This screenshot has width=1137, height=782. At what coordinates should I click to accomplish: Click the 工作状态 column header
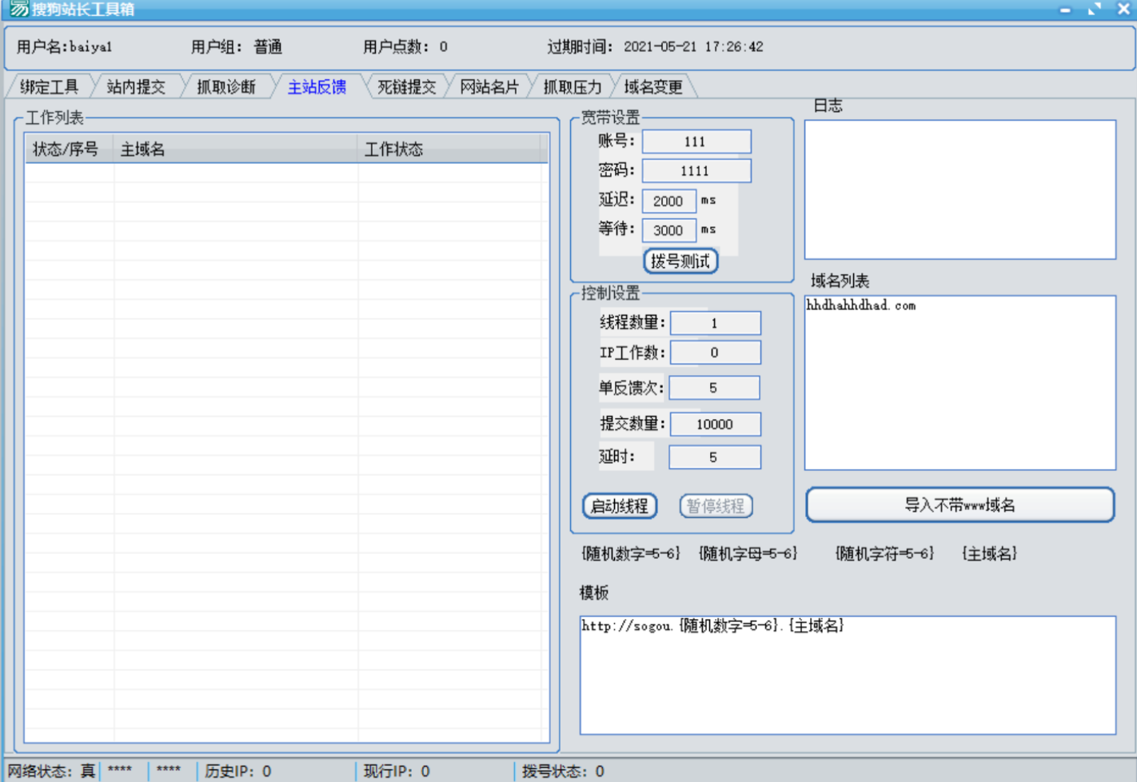(450, 150)
